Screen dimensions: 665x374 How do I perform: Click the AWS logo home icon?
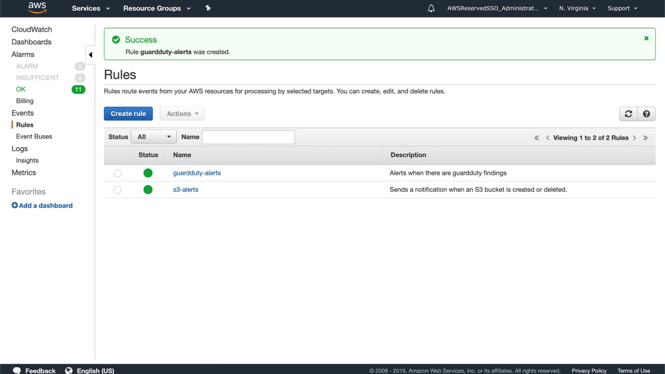37,8
